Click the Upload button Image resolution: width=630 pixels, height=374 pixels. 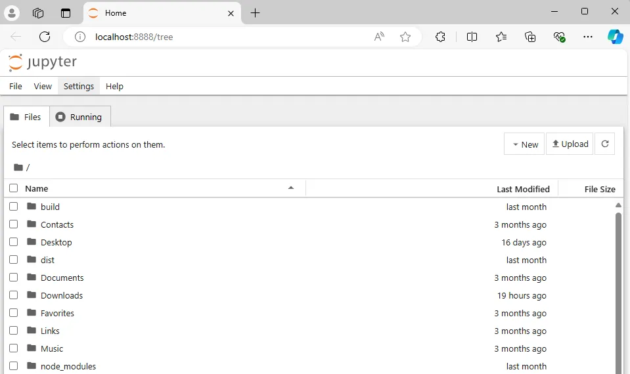570,144
